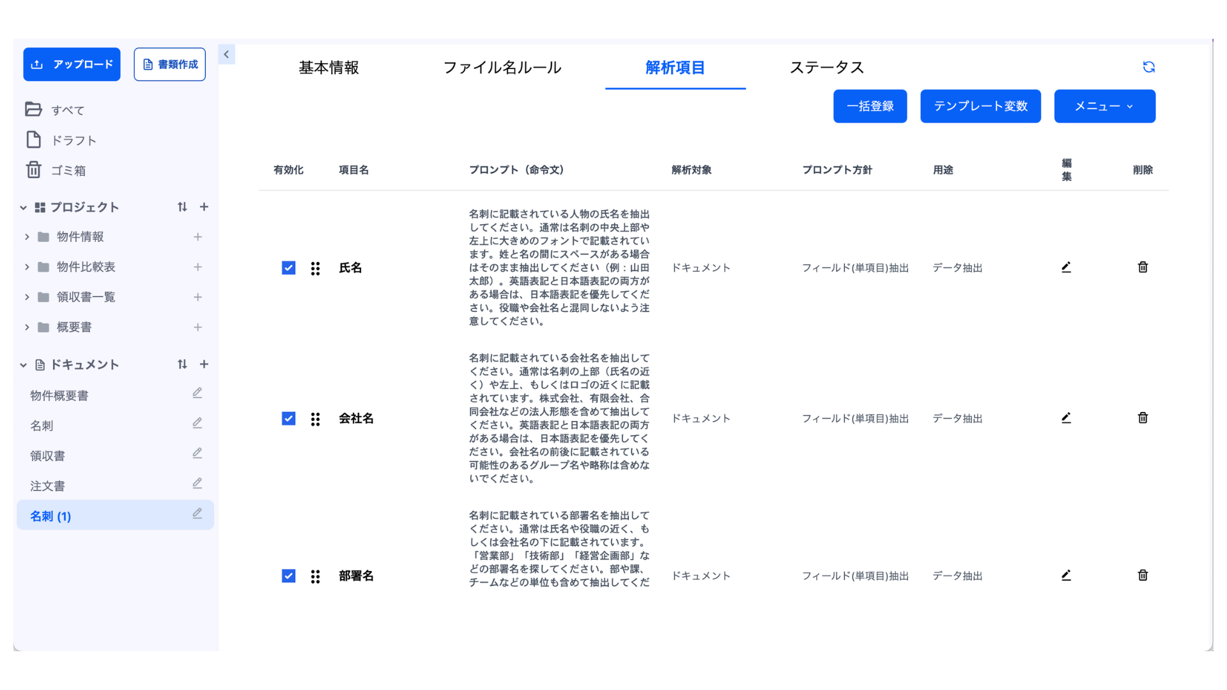Open the ゴミ箱 trash folder
The height and width of the screenshot is (690, 1227).
tap(68, 171)
